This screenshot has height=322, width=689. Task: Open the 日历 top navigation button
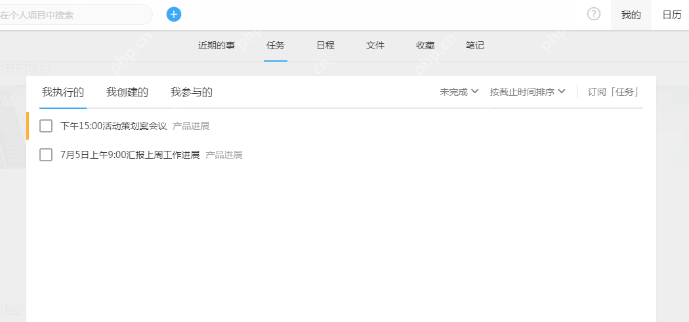pos(672,15)
